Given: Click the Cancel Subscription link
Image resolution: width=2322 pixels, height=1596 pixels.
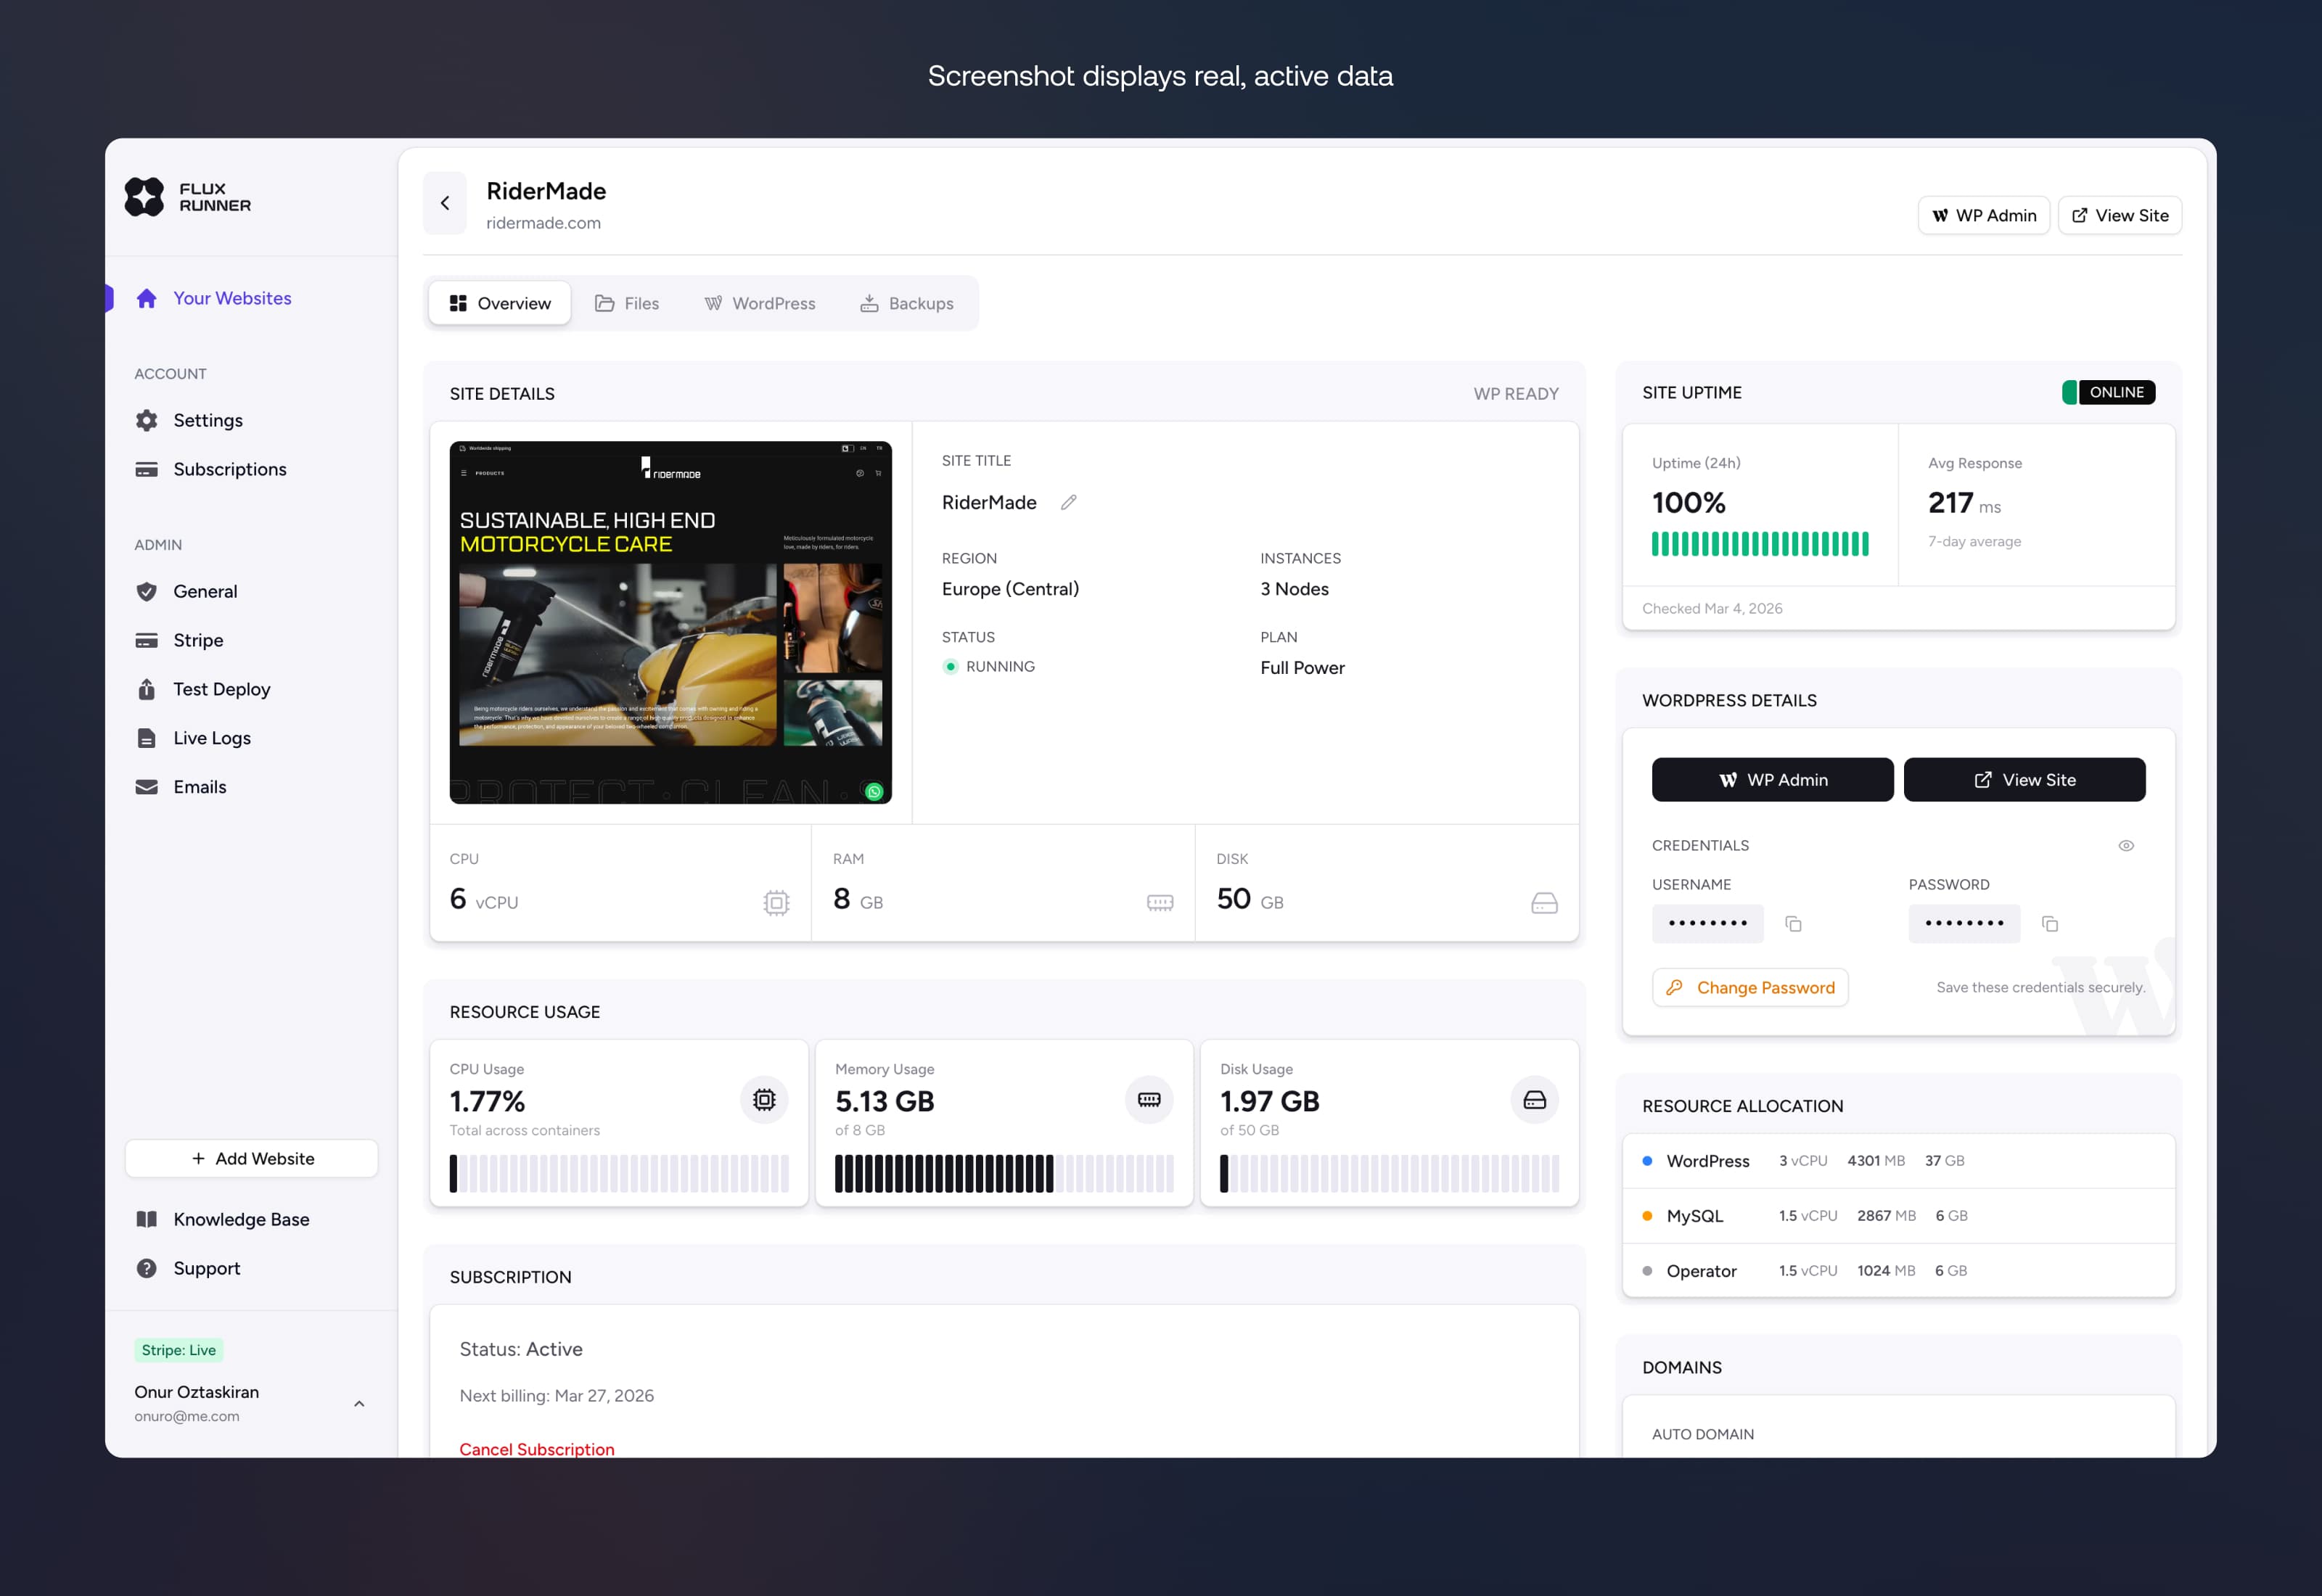Looking at the screenshot, I should pyautogui.click(x=536, y=1449).
